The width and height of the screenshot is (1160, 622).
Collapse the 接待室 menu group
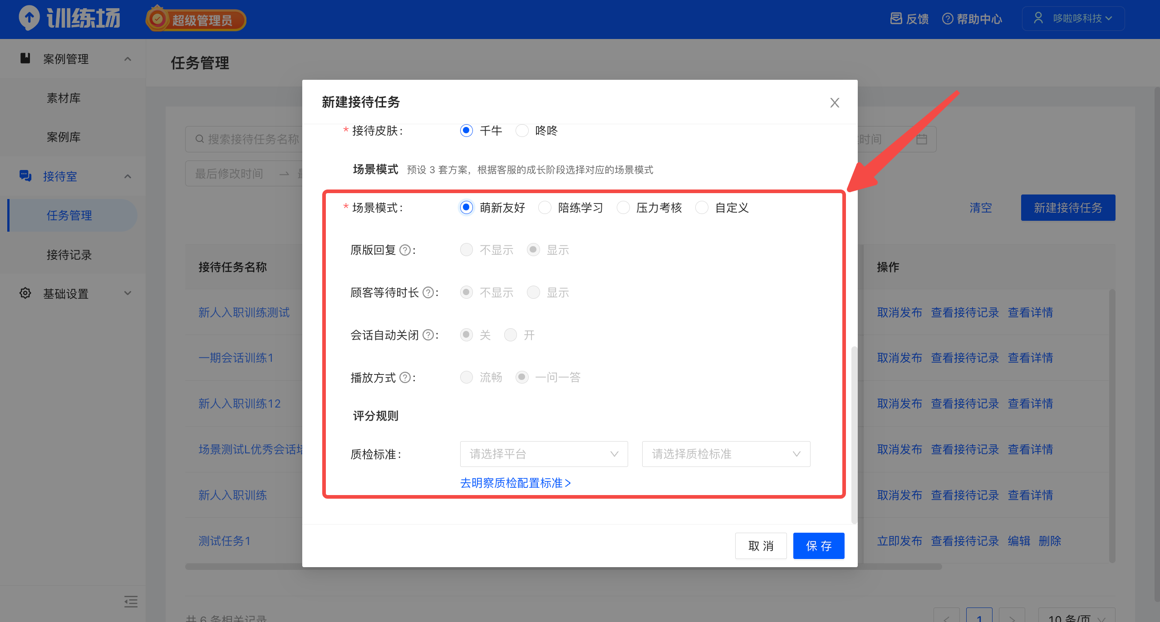(x=128, y=176)
